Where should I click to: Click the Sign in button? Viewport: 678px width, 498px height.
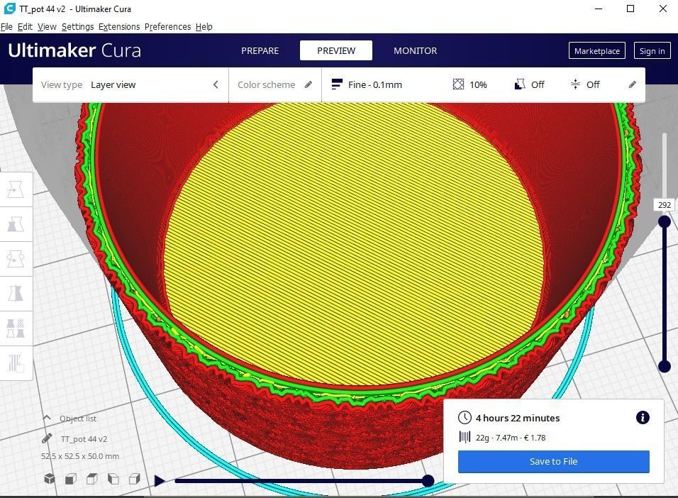pos(652,50)
